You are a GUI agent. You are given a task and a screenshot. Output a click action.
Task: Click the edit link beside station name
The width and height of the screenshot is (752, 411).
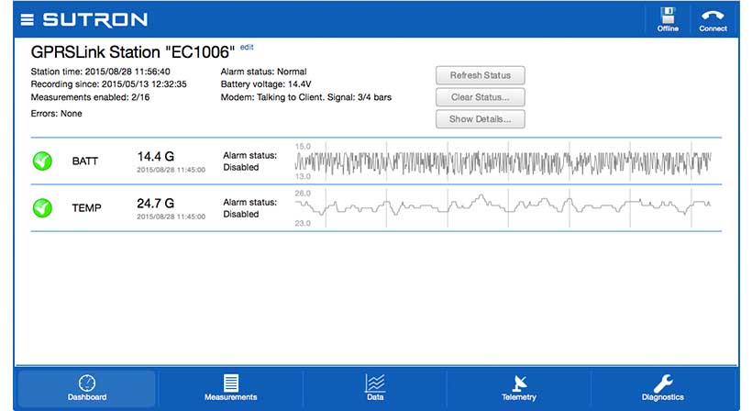click(247, 47)
